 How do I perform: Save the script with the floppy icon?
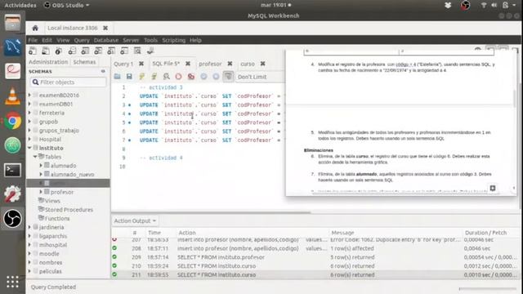click(129, 77)
